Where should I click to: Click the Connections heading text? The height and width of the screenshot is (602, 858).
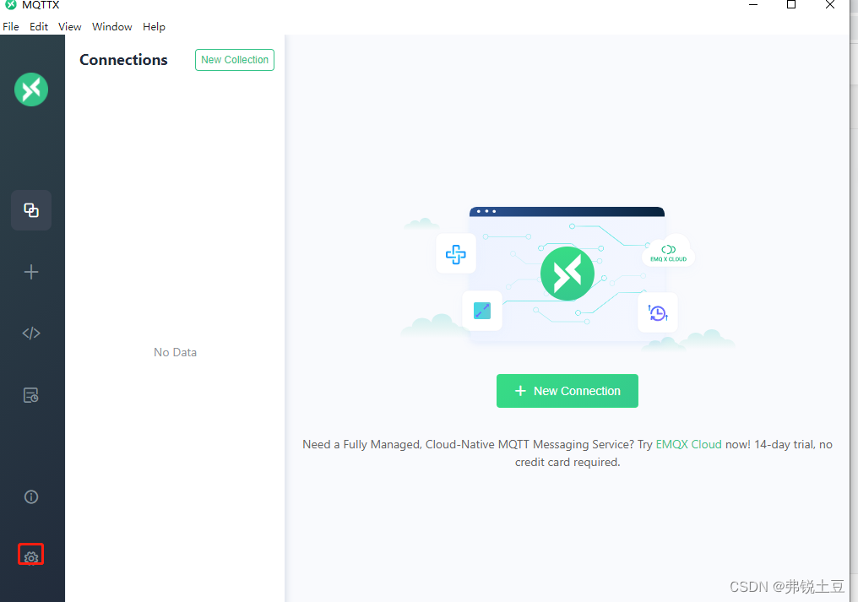point(123,60)
